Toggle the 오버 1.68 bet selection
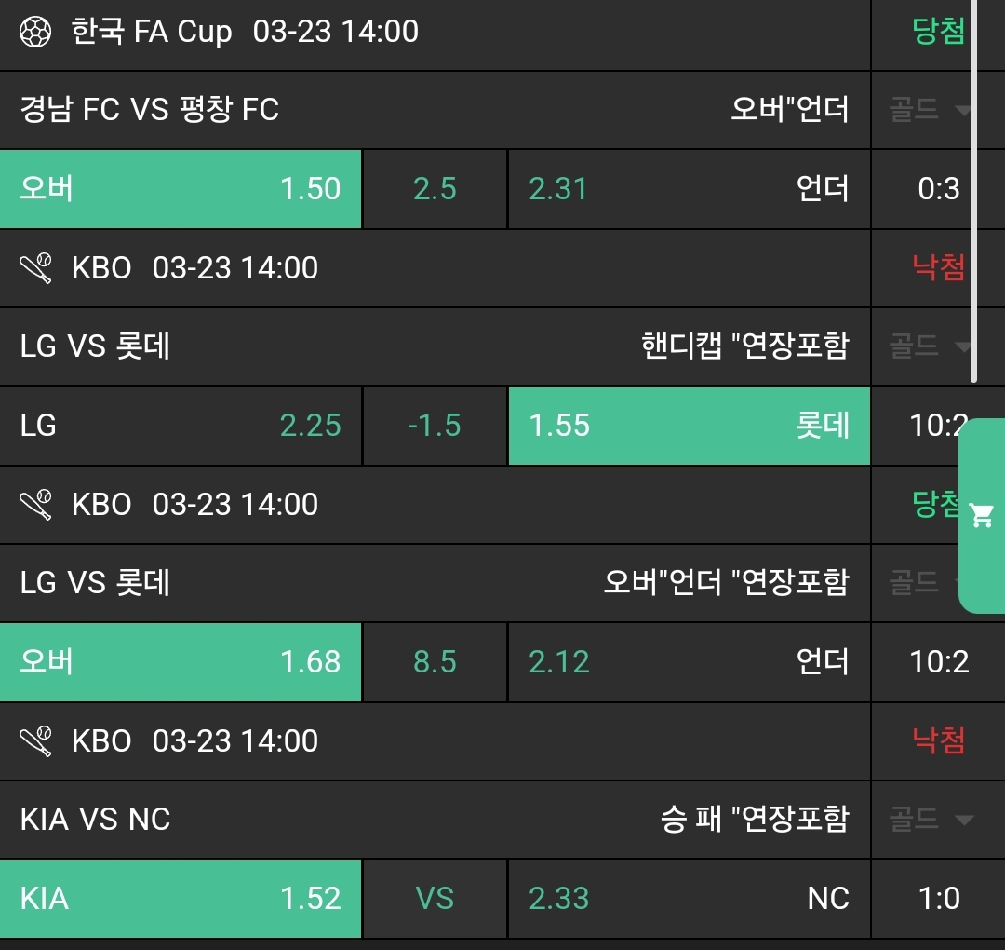 coord(181,662)
